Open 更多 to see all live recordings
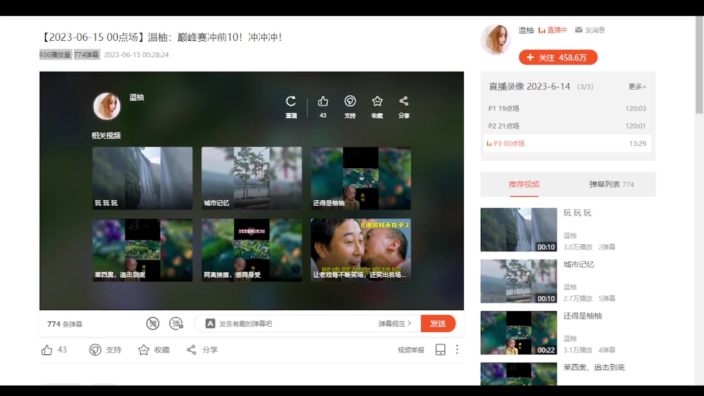The width and height of the screenshot is (704, 396). tap(637, 86)
